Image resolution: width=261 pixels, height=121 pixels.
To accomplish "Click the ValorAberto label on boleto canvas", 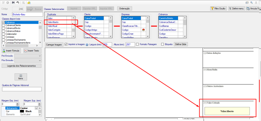I will (x=227, y=111).
